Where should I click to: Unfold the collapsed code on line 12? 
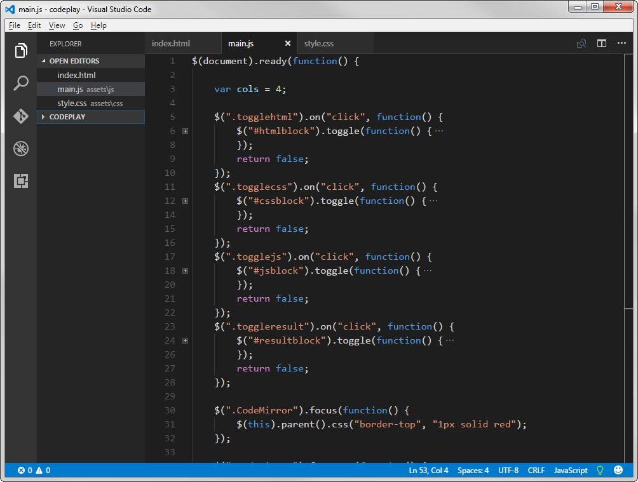pyautogui.click(x=185, y=201)
